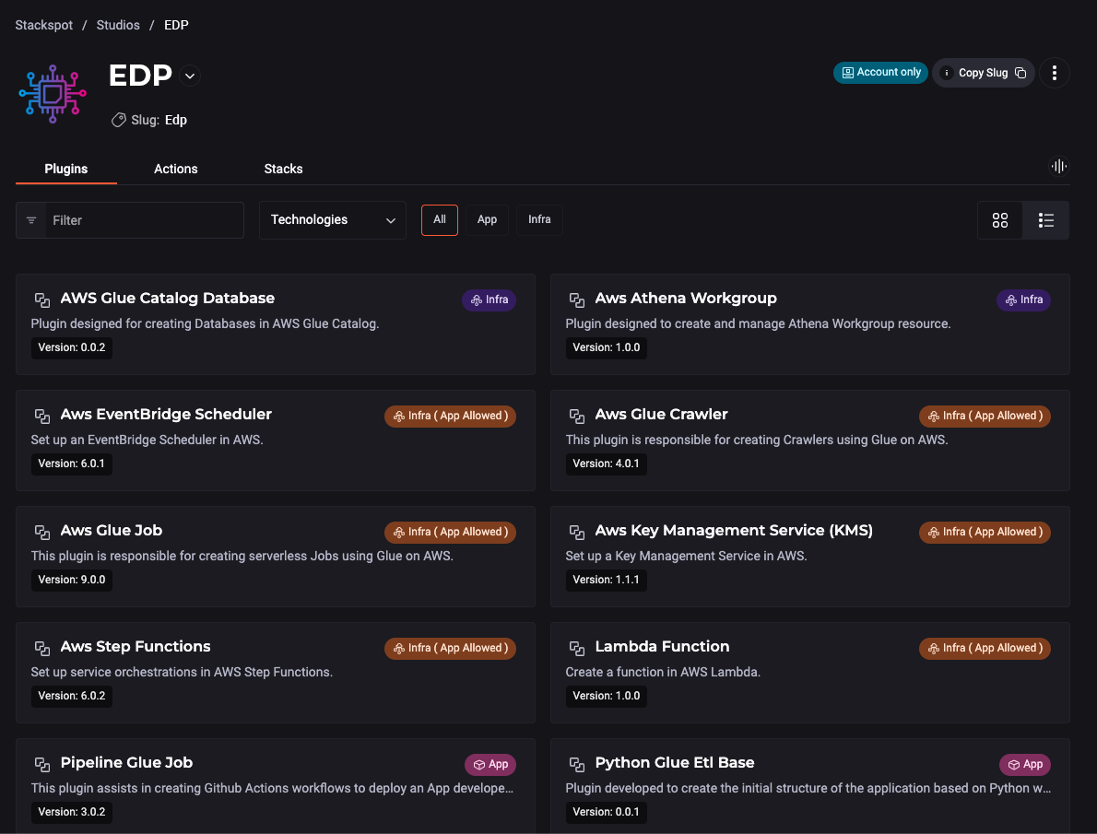Go to Stackspot breadcrumb
This screenshot has width=1097, height=834.
coord(44,25)
